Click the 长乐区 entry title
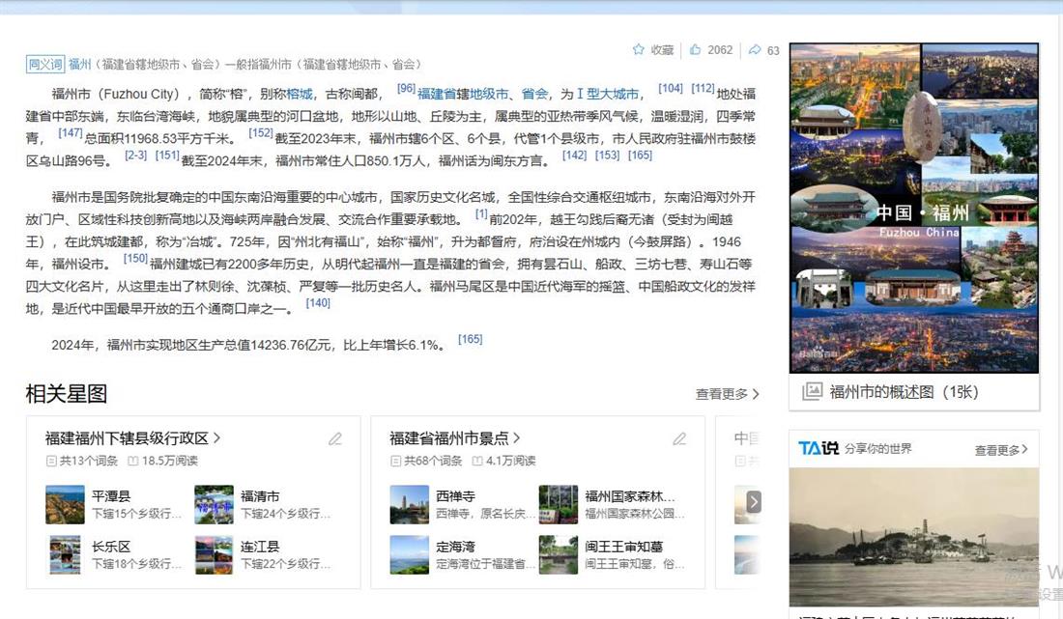 click(111, 546)
